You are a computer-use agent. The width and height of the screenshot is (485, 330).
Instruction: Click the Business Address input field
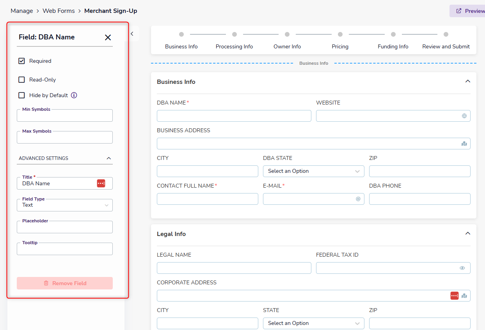[x=314, y=144]
